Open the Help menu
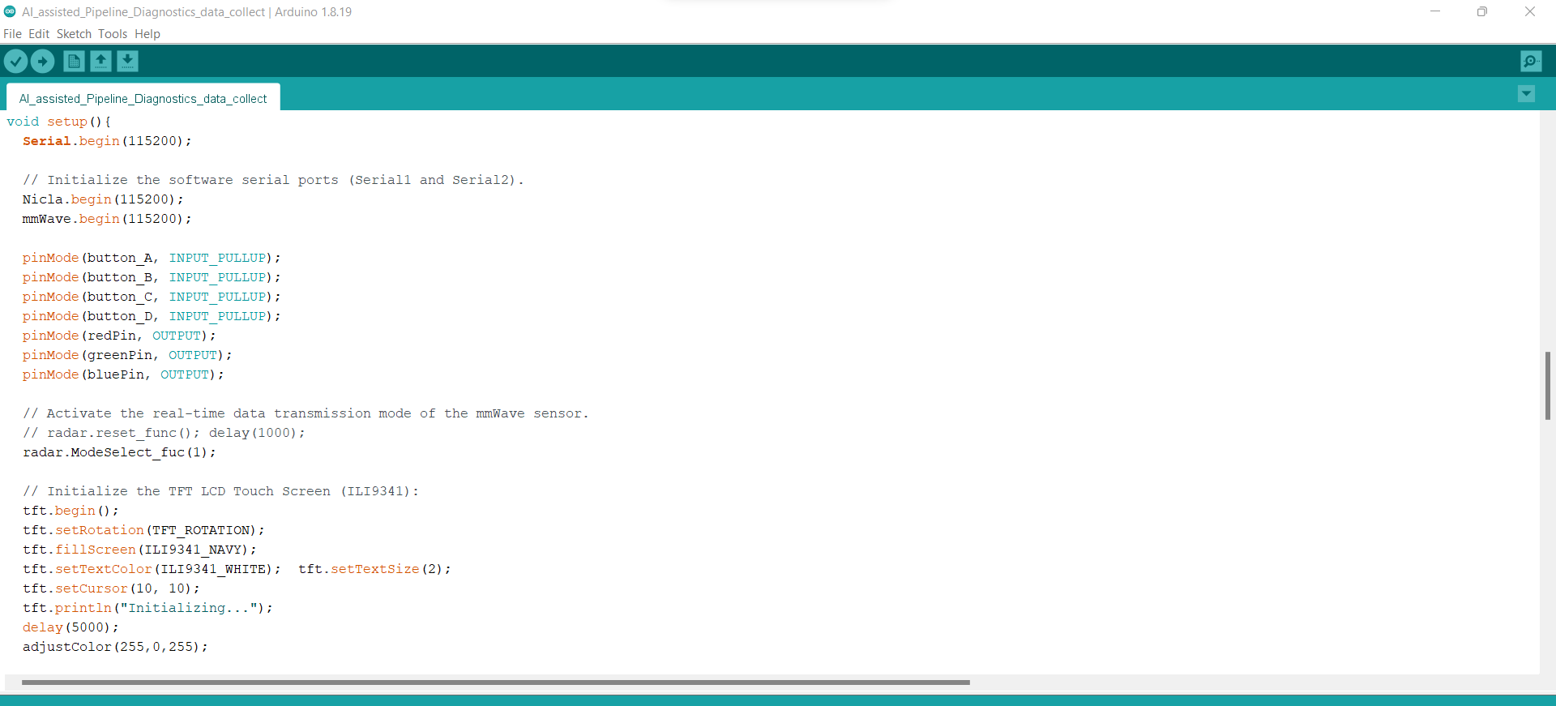 (147, 34)
